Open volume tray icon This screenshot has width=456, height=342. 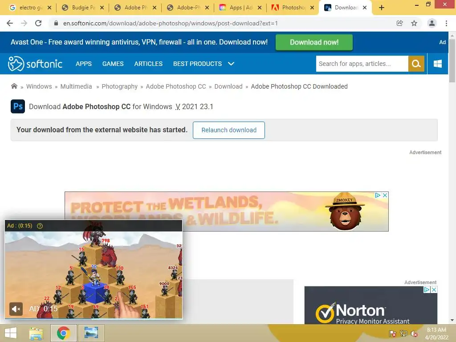[x=414, y=334]
